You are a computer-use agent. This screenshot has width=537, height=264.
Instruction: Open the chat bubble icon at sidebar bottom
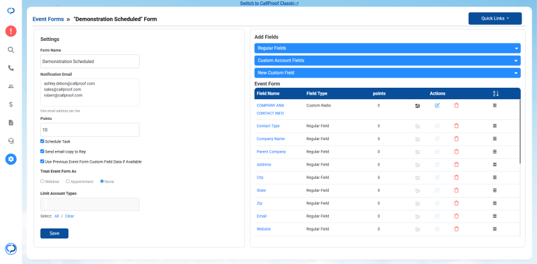coord(11,249)
